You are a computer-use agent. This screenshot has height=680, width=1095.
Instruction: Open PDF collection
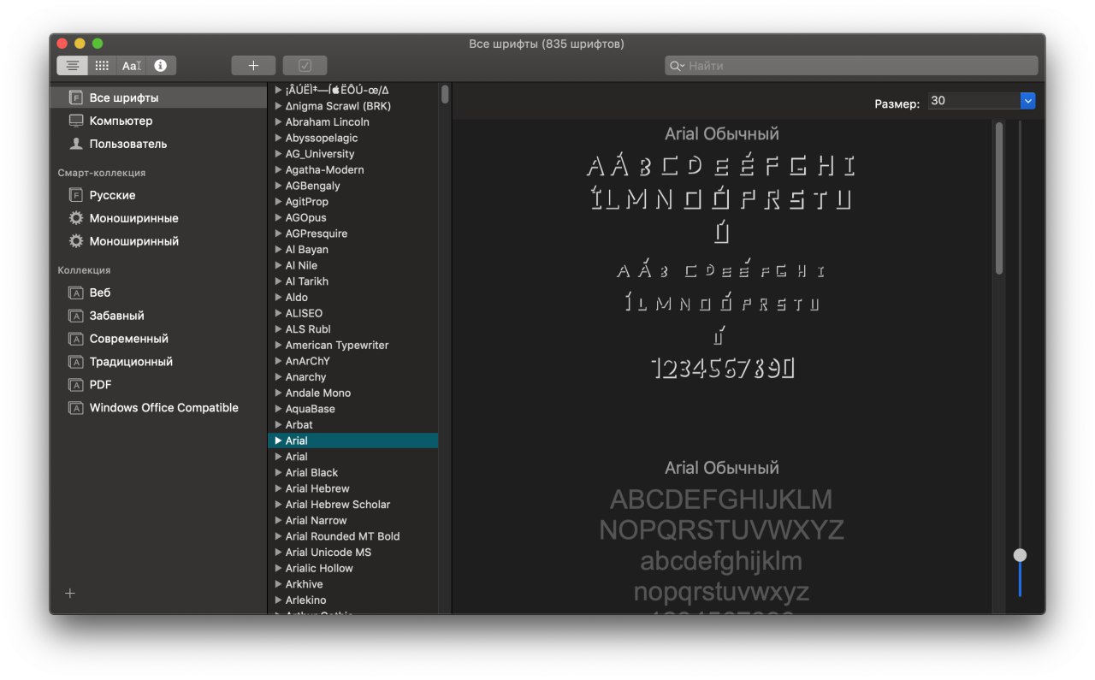pos(158,385)
